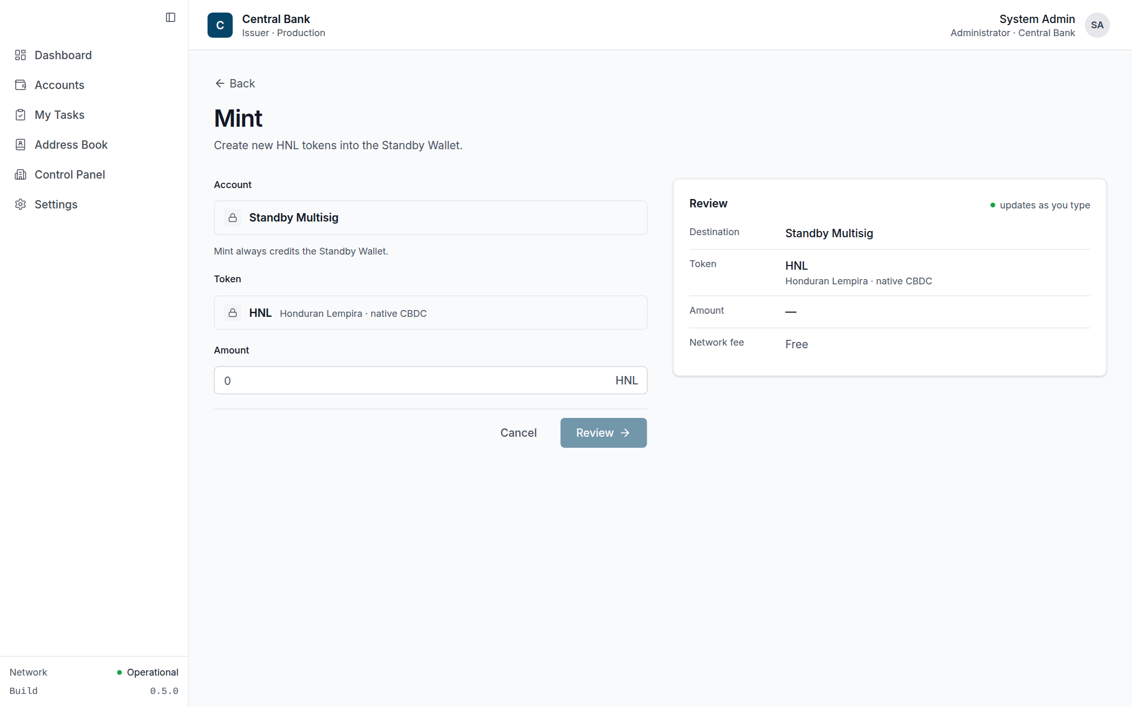This screenshot has height=707, width=1132.
Task: Click the build version 0.5.0
Action: click(x=164, y=691)
